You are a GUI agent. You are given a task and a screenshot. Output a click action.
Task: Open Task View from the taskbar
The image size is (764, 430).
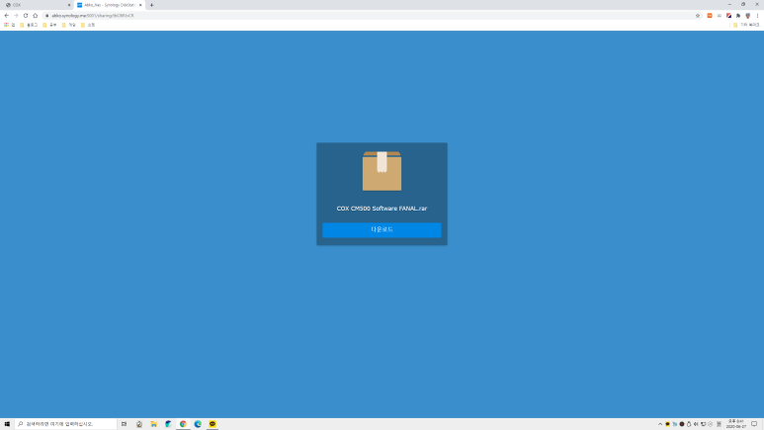coord(125,424)
